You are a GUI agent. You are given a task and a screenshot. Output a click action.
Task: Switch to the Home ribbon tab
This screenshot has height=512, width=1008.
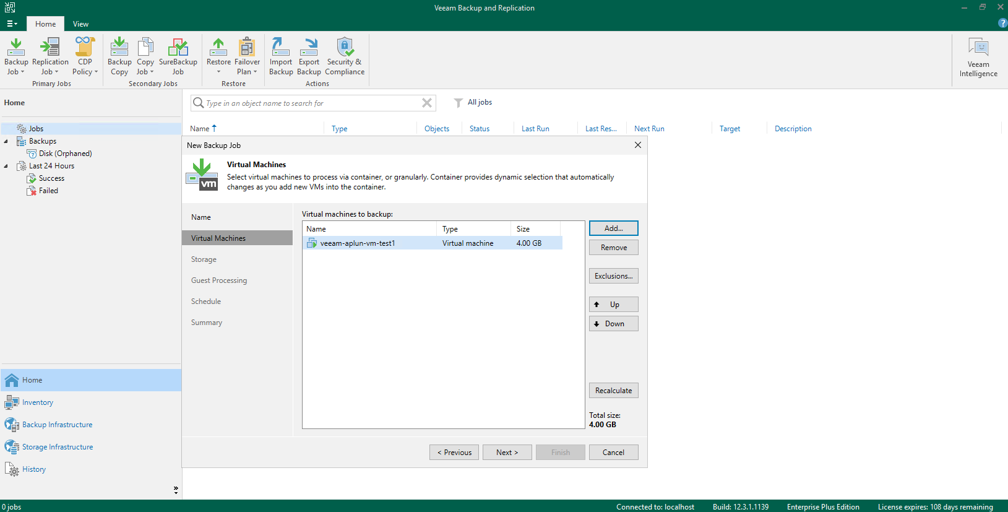pyautogui.click(x=45, y=24)
